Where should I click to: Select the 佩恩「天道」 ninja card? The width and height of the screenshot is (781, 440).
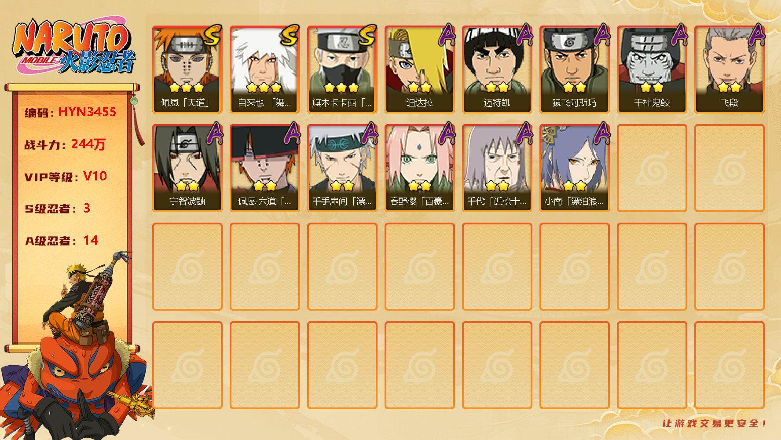coord(187,70)
